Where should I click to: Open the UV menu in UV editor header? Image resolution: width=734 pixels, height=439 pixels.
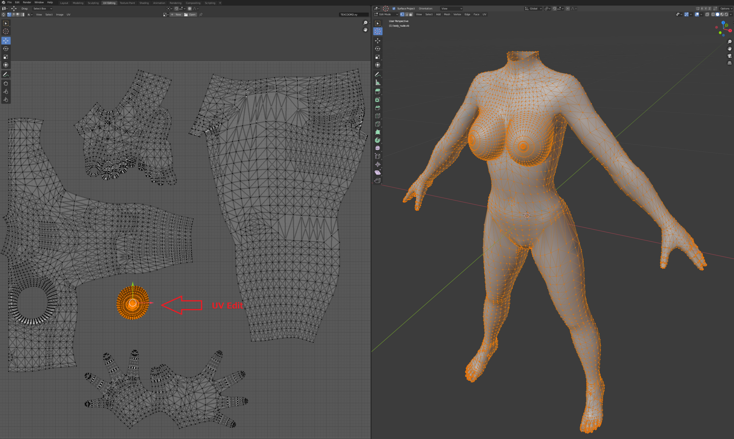tap(68, 15)
